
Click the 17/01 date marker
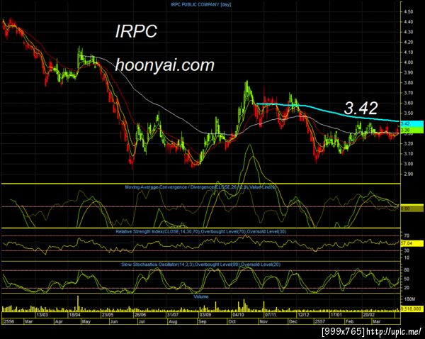pos(336,315)
